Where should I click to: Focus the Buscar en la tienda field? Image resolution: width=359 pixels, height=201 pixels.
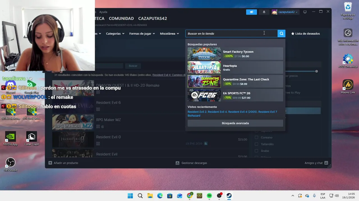(x=231, y=33)
